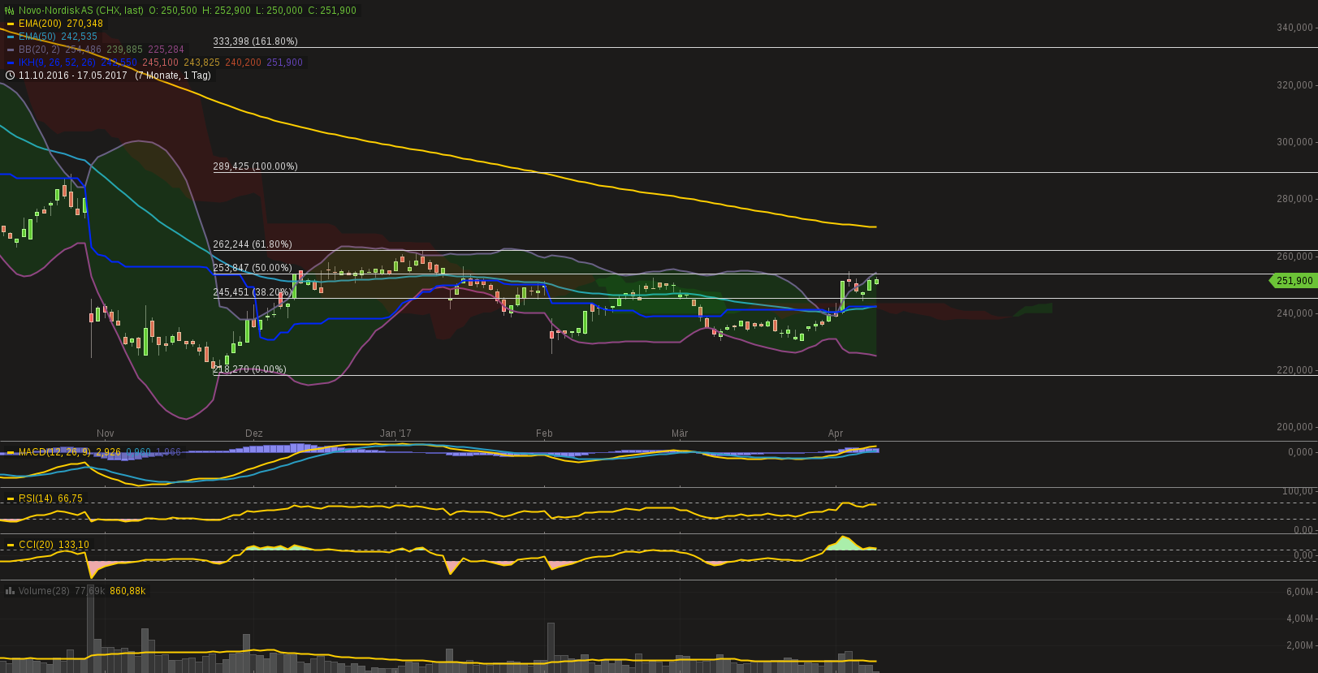Click the yellow CCI(20) legend marker
The width and height of the screenshot is (1318, 673).
(11, 545)
